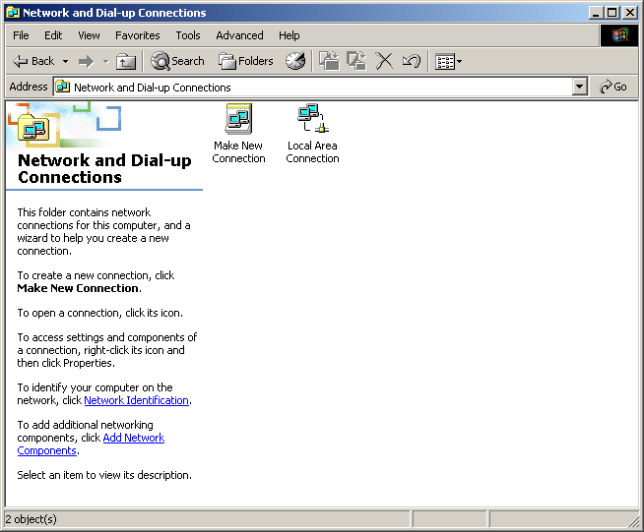
Task: Click the Undo toolbar icon
Action: coord(412,61)
